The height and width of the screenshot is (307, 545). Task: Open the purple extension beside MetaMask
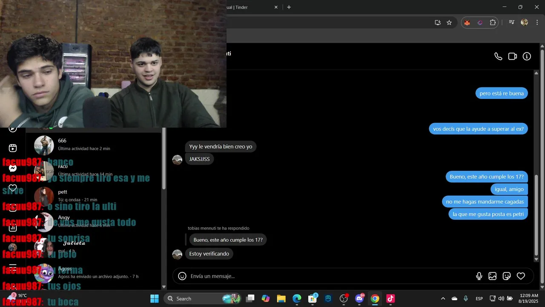[x=480, y=23]
